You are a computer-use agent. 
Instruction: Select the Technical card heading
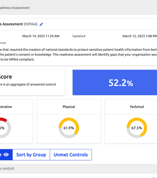[x=137, y=107]
